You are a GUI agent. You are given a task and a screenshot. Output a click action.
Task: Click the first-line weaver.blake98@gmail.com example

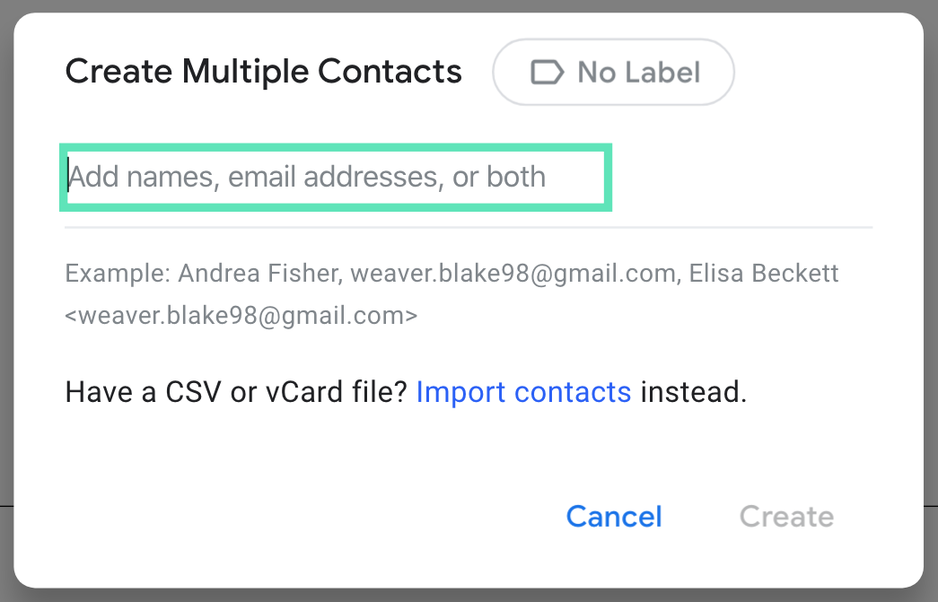(x=513, y=273)
